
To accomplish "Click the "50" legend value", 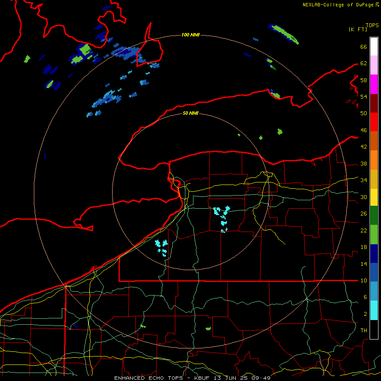I will pyautogui.click(x=364, y=113).
